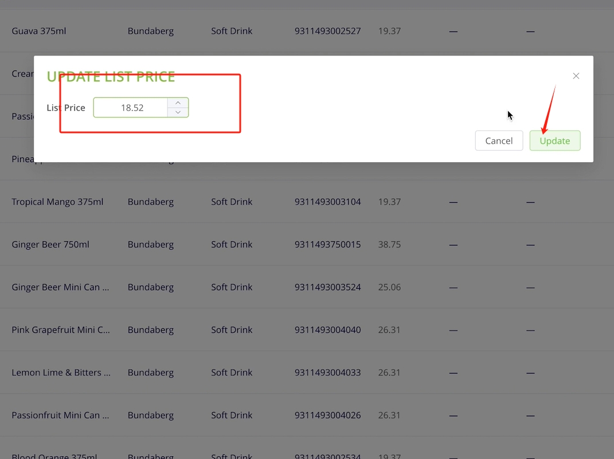This screenshot has width=614, height=459.
Task: Select the Passionfruit Mini Can row
Action: [x=60, y=415]
